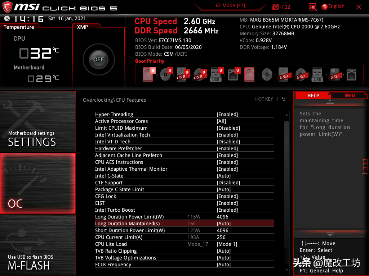
Task: Click the clock icon beside the time
Action: [x=7, y=18]
